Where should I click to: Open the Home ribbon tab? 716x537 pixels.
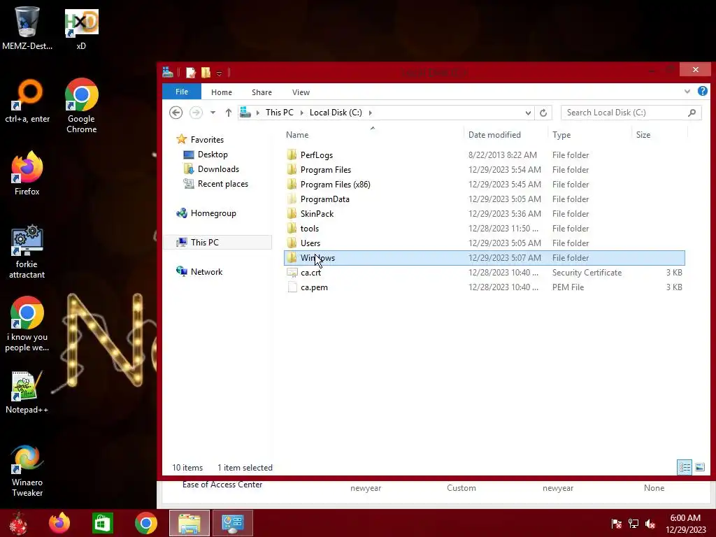[x=222, y=92]
